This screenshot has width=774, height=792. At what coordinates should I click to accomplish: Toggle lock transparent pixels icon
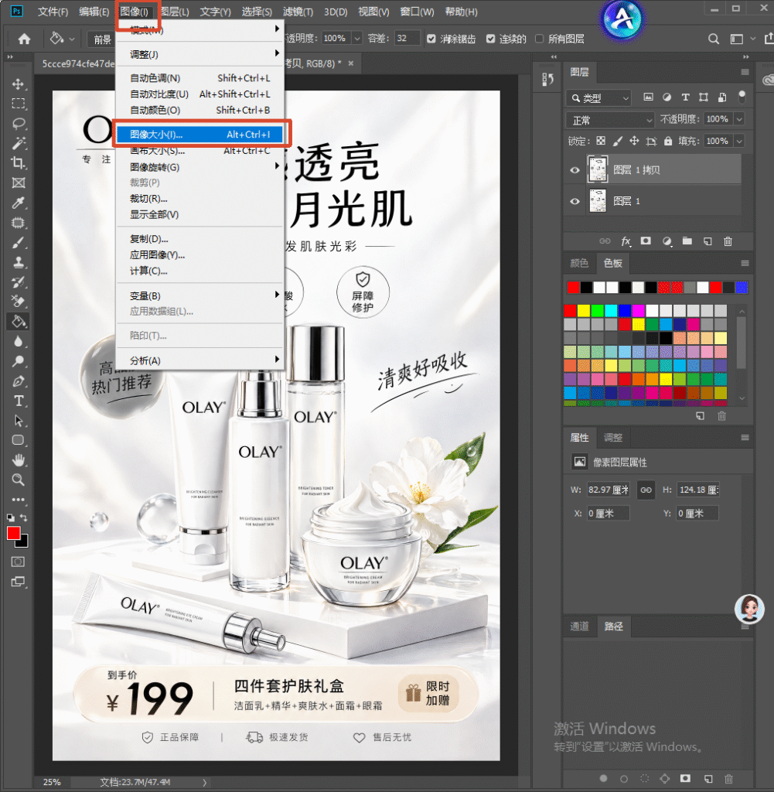tap(601, 141)
